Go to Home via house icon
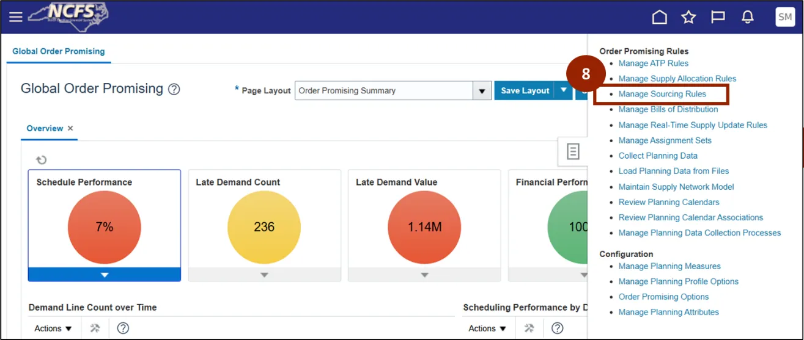This screenshot has width=804, height=340. (x=659, y=17)
